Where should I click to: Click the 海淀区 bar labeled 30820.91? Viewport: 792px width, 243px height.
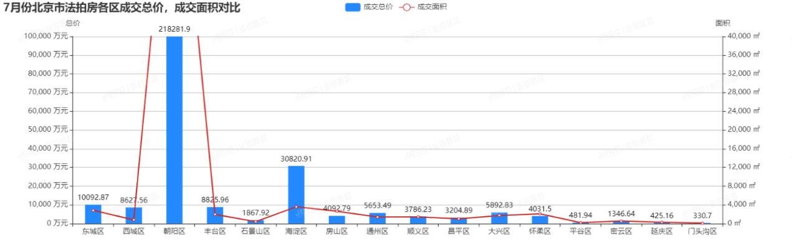pyautogui.click(x=296, y=195)
